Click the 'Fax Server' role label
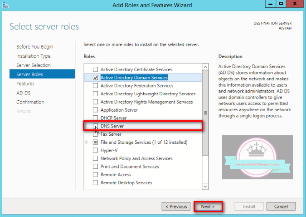Screen dimensions: 306x217 [111, 134]
